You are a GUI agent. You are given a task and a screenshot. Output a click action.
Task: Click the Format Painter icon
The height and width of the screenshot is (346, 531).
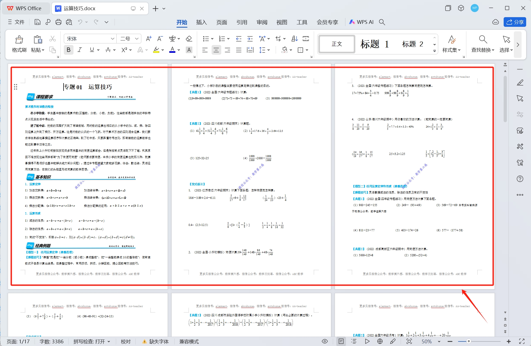[x=19, y=43]
